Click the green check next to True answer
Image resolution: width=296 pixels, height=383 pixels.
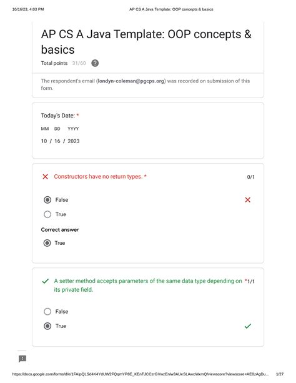click(x=248, y=326)
